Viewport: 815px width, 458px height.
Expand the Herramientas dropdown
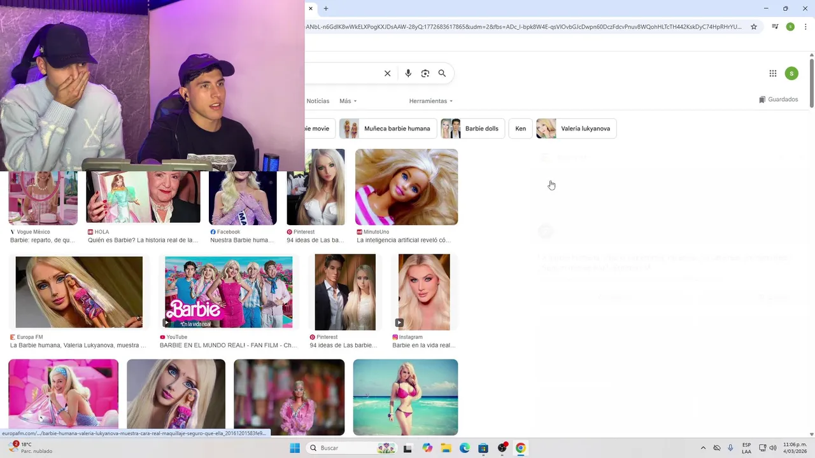pyautogui.click(x=431, y=101)
